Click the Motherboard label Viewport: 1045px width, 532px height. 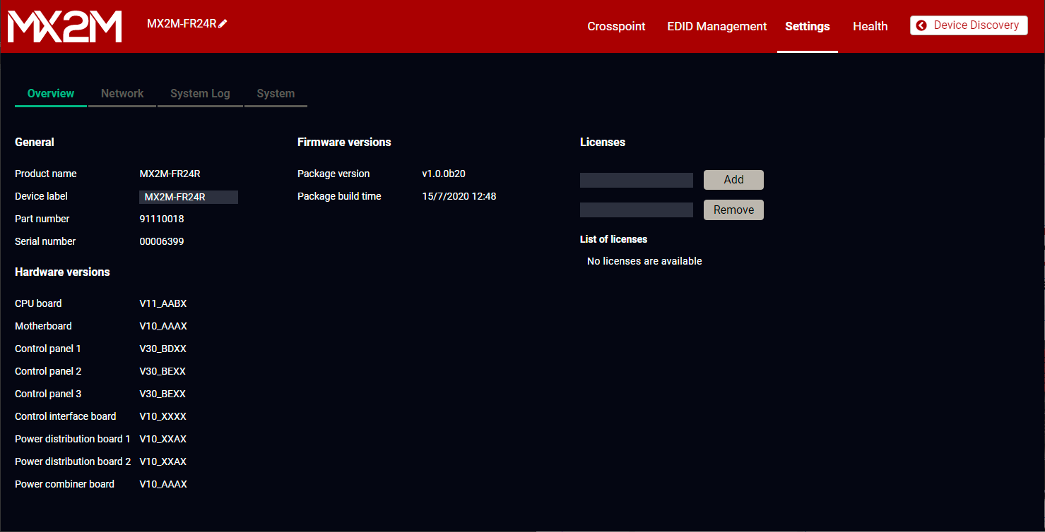[x=43, y=326]
